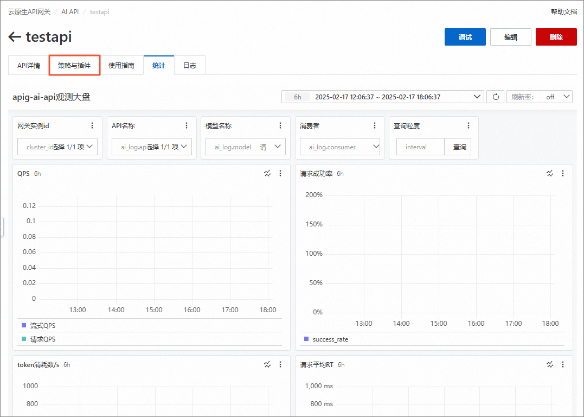Open the 刷新率 off dropdown

click(x=540, y=97)
